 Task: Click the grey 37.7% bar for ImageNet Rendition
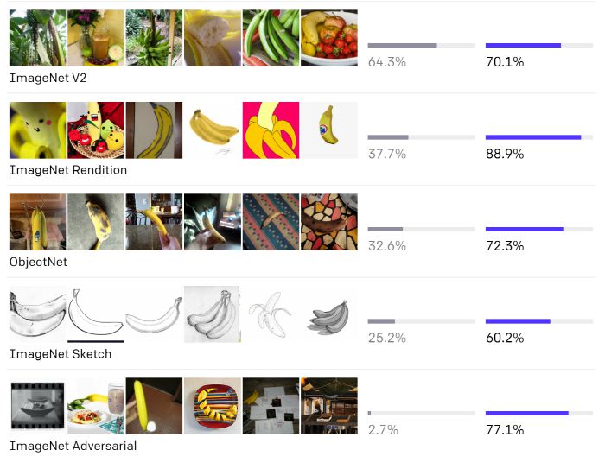click(x=421, y=136)
